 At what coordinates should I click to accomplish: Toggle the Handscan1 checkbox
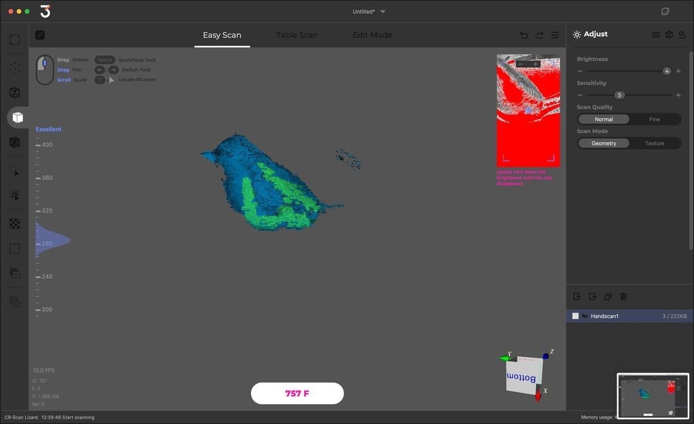coord(575,316)
